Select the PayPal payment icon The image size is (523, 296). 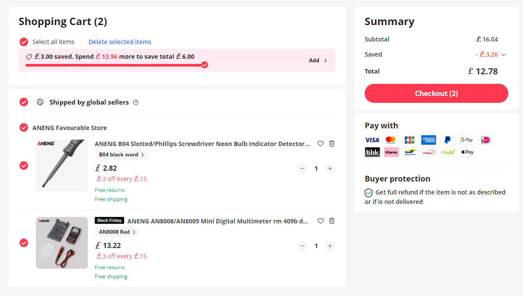[x=448, y=140]
